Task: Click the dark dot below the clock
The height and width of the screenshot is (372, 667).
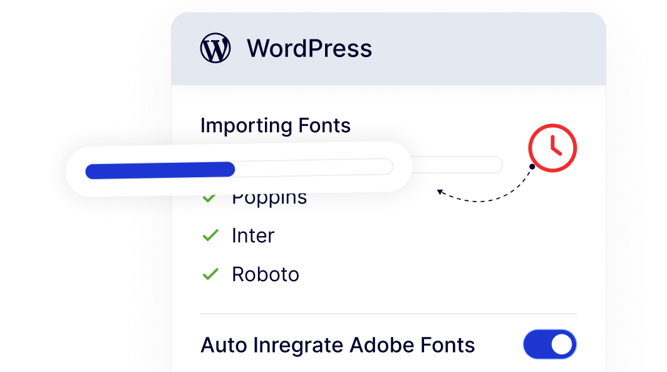Action: [x=531, y=167]
